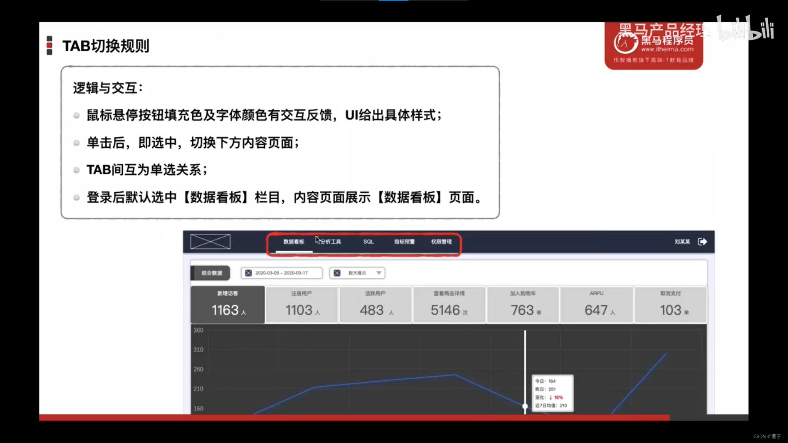Switch to the 数据看板 tab

[294, 242]
